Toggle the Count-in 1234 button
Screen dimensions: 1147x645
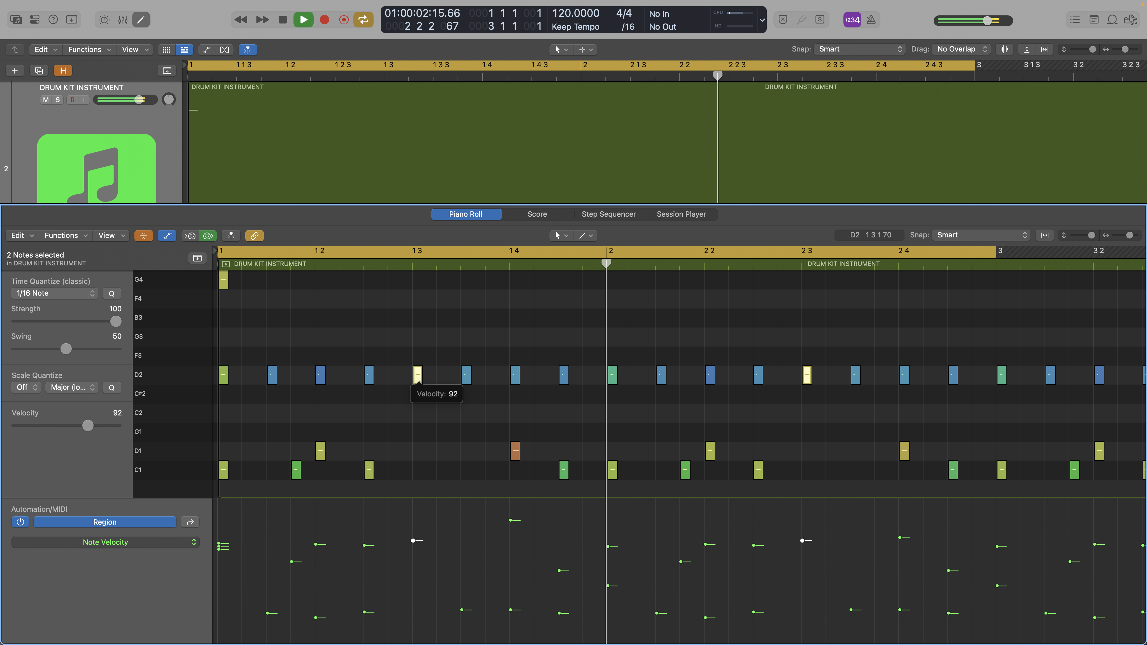point(852,20)
